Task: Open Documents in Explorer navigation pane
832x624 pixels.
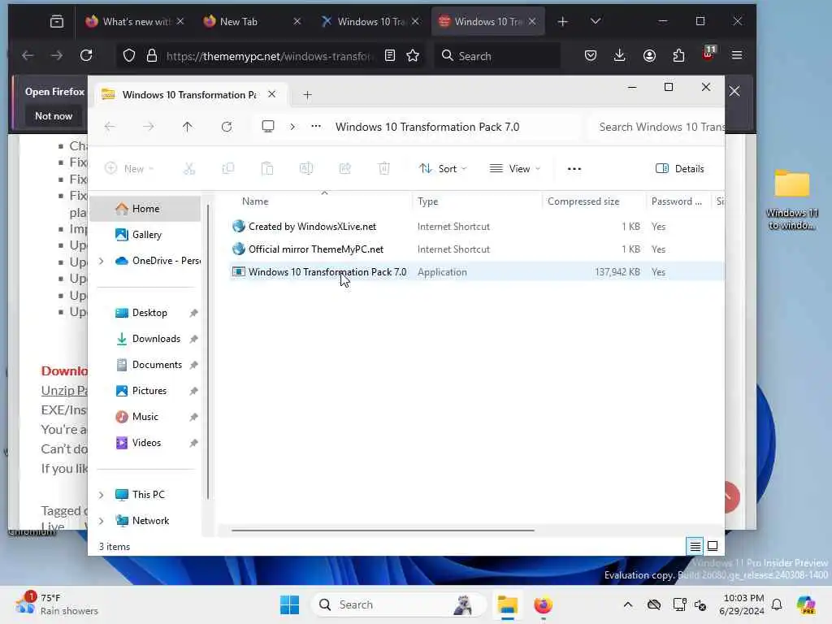Action: tap(145, 365)
